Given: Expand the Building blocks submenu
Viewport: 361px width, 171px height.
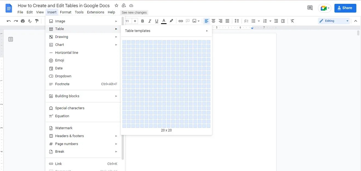Looking at the screenshot, I should 67,96.
